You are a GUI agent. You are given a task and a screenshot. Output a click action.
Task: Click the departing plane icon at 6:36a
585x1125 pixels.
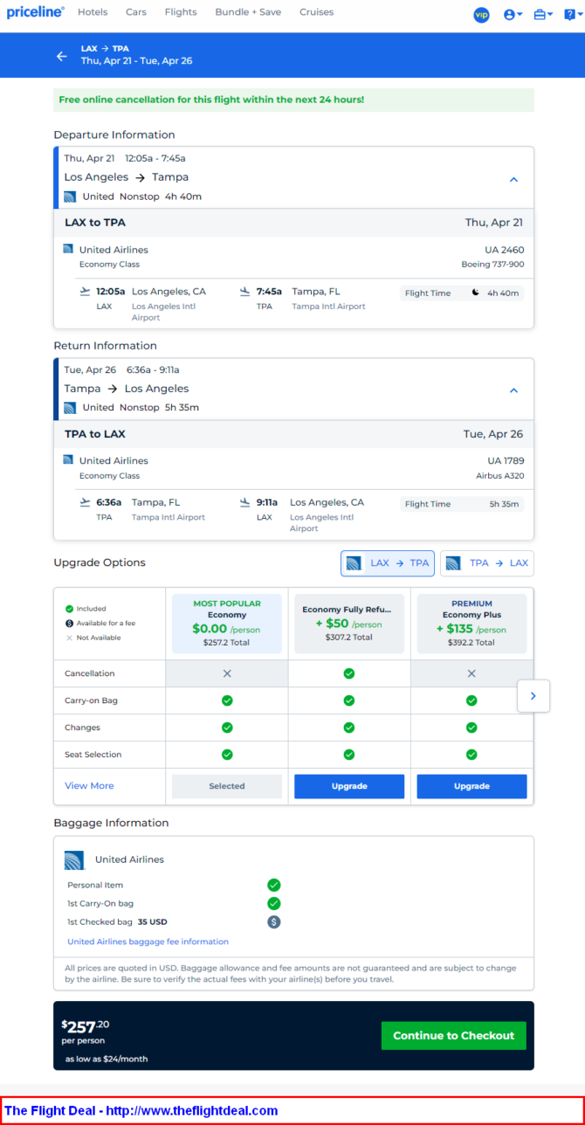(x=85, y=502)
